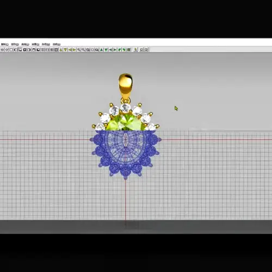Click the light-green up triangle pan icon
This screenshot has height=272, width=272.
[61, 50]
